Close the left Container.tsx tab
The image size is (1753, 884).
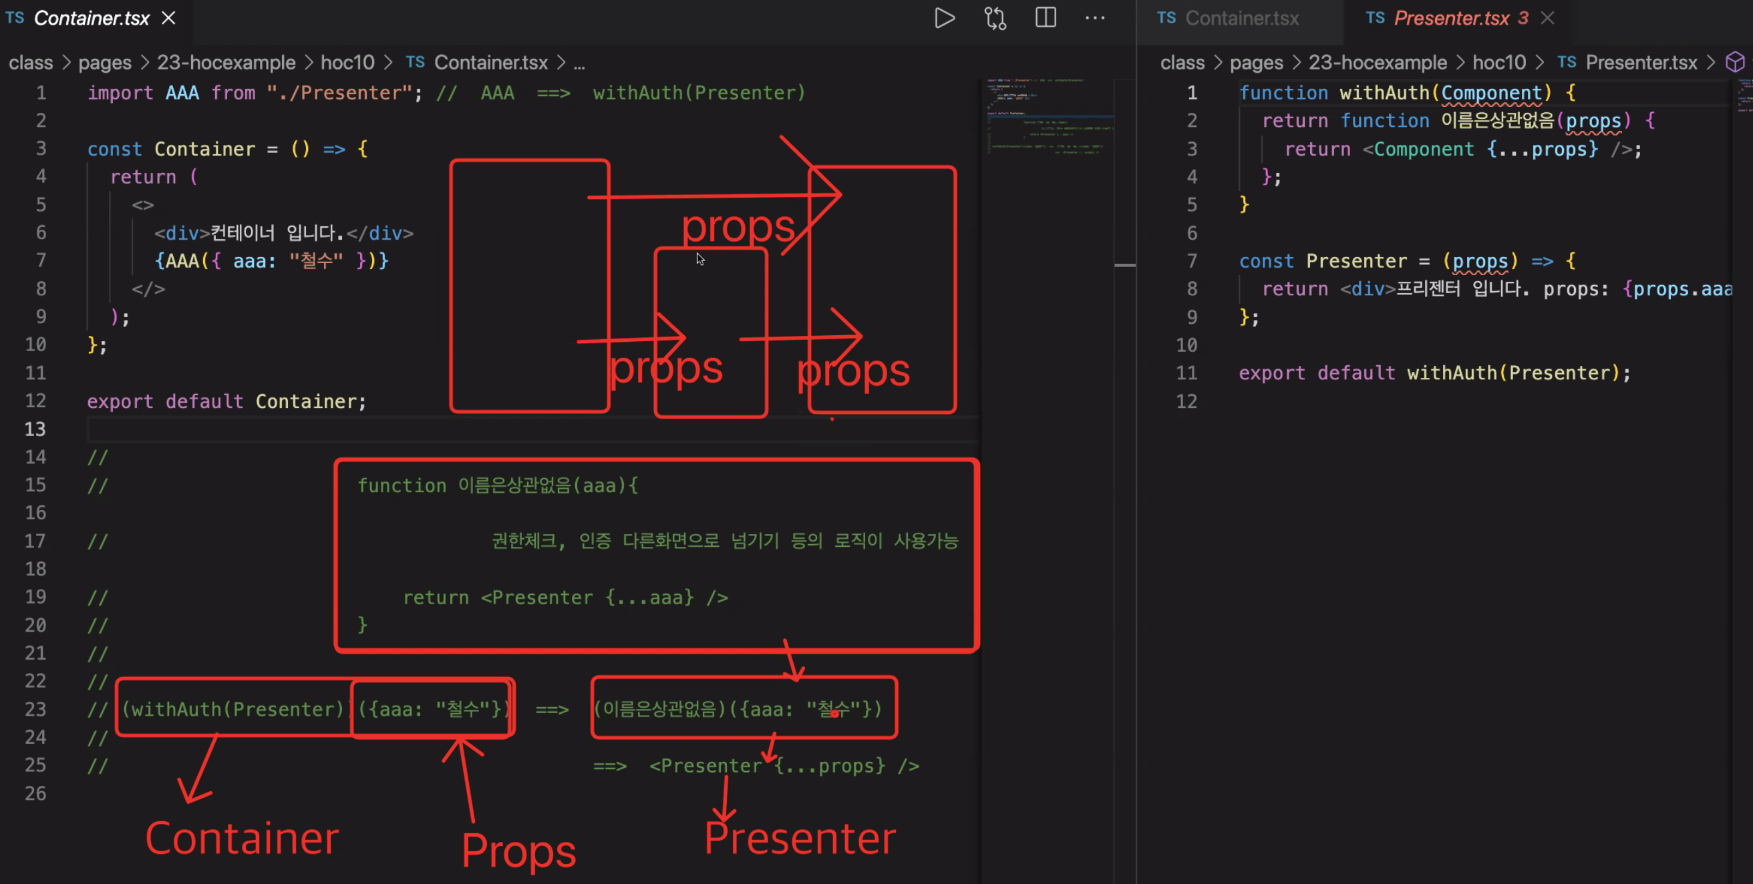point(169,18)
